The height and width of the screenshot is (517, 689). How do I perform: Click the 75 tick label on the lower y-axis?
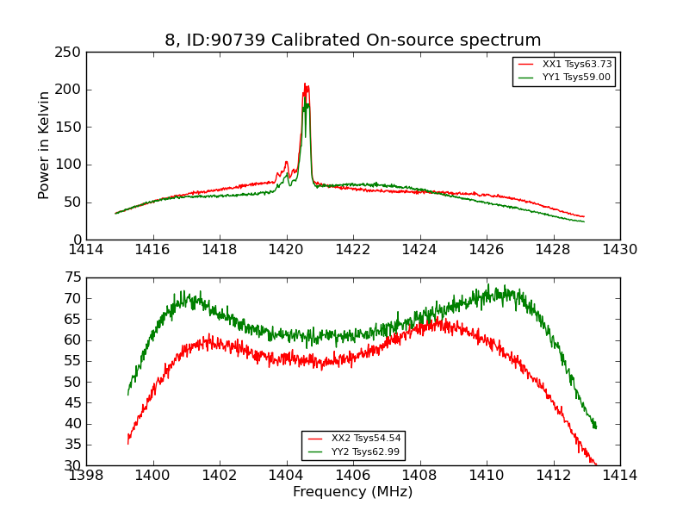73,277
